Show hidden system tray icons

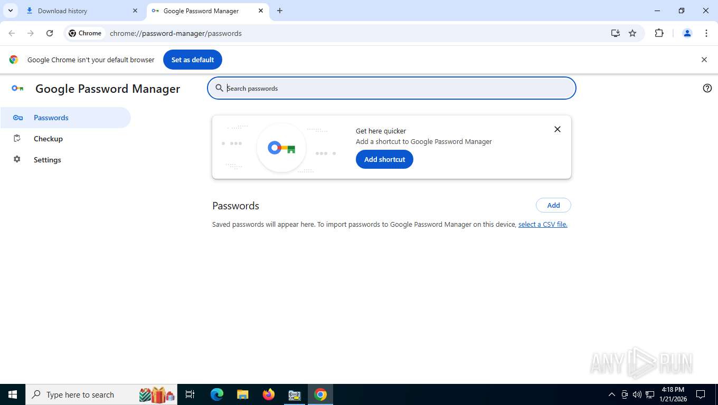click(x=612, y=394)
